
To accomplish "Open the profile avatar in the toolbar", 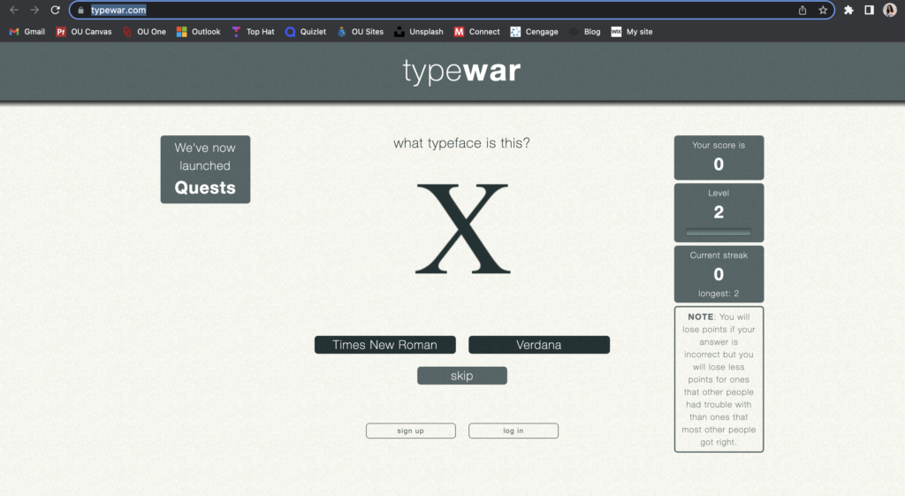I will coord(890,10).
